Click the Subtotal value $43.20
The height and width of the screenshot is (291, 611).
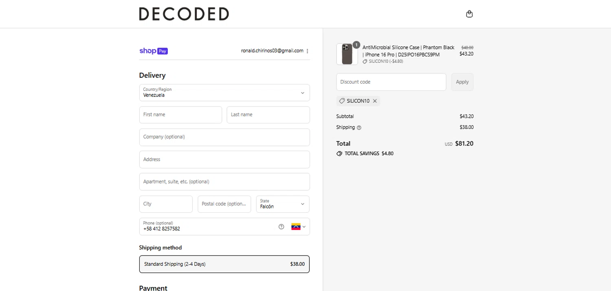pos(466,116)
